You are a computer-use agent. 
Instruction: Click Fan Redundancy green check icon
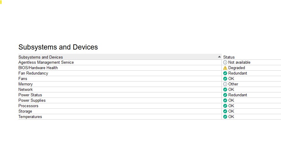coord(225,73)
